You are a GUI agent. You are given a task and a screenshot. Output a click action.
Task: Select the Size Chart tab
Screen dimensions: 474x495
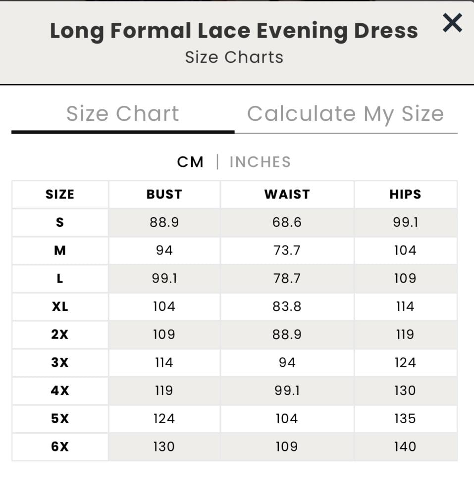click(122, 113)
